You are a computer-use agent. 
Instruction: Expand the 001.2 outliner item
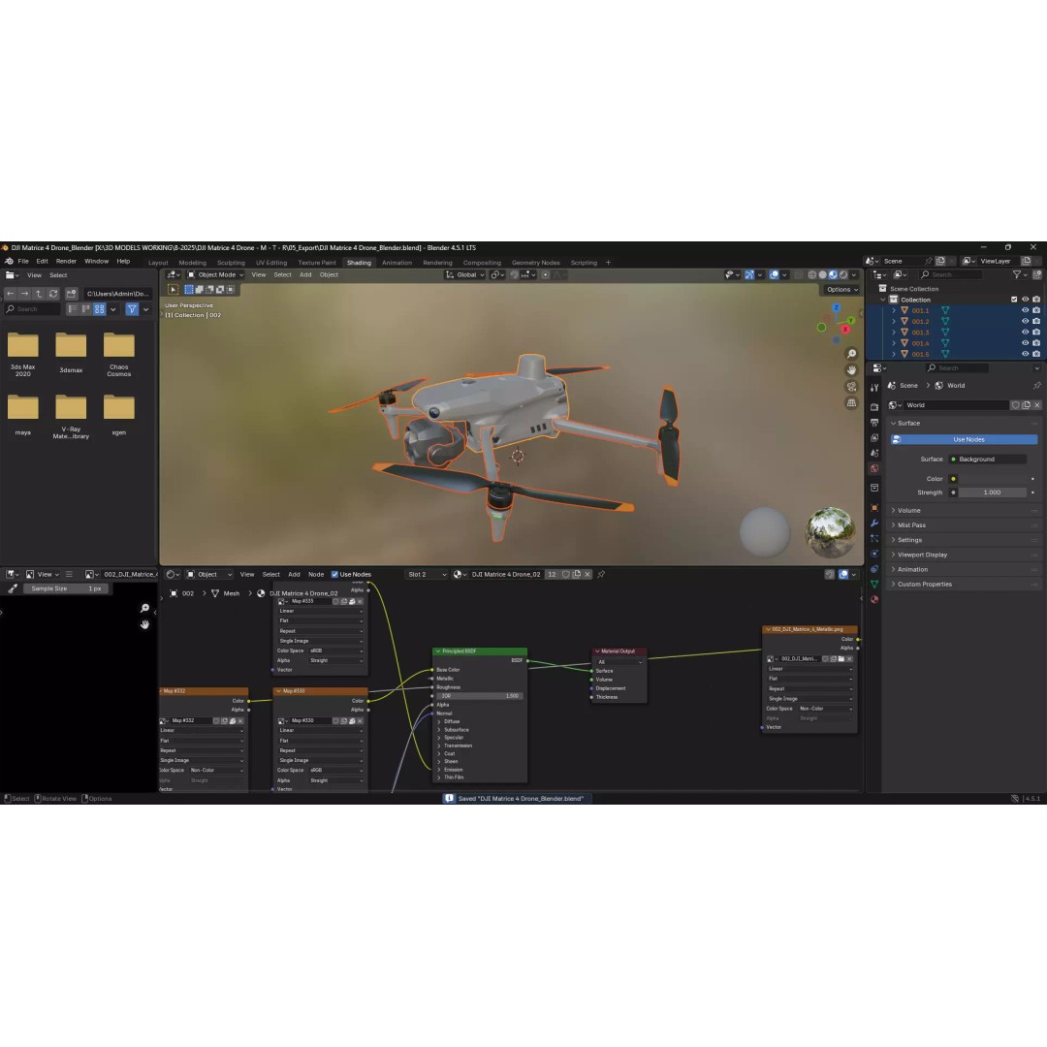[894, 322]
